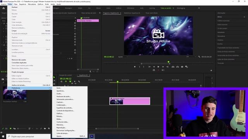Expand Projeto de equipe submenu

(30, 72)
